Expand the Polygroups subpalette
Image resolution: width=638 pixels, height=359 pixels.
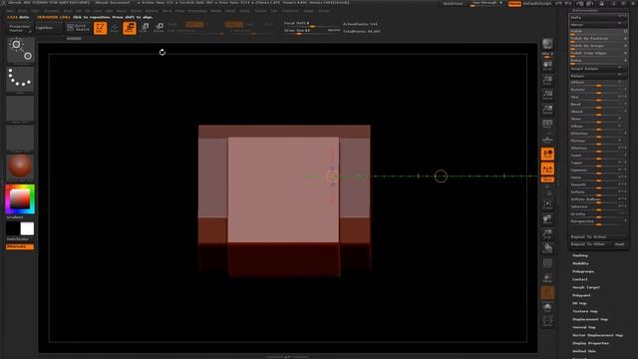point(583,271)
